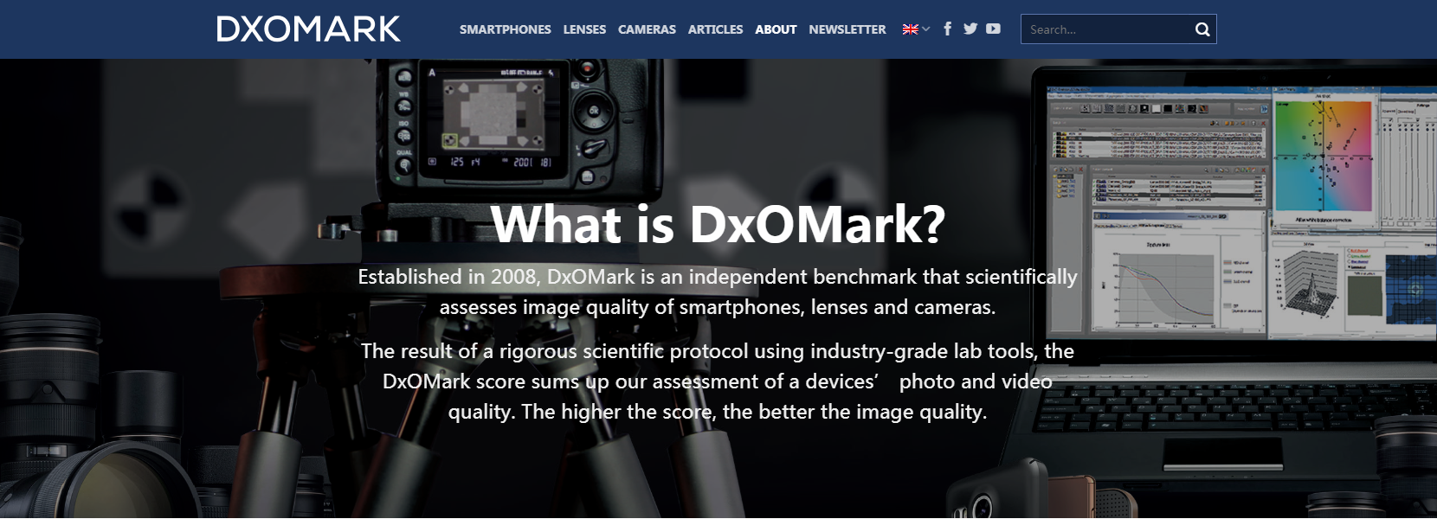
Task: Open the Smartphones menu
Action: [505, 29]
